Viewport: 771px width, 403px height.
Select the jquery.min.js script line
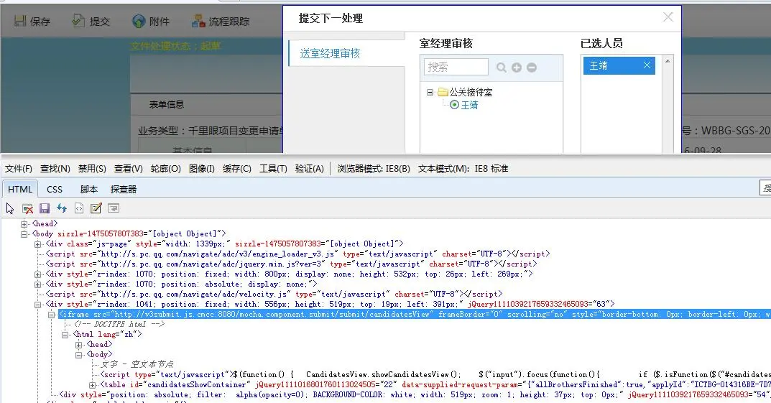pyautogui.click(x=292, y=264)
